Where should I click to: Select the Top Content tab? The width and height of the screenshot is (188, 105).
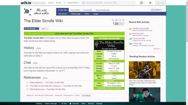coord(75,10)
